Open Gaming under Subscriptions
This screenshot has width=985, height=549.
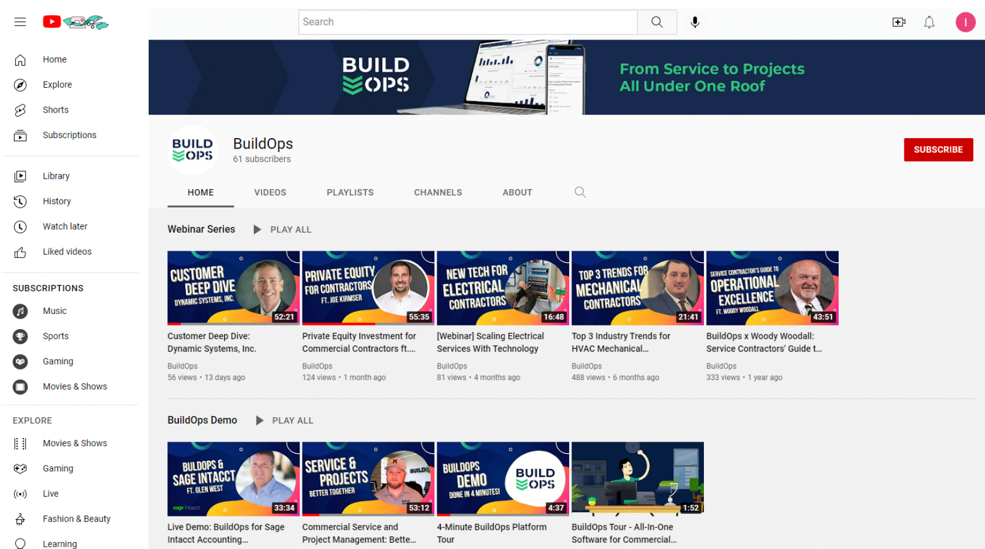(x=70, y=362)
